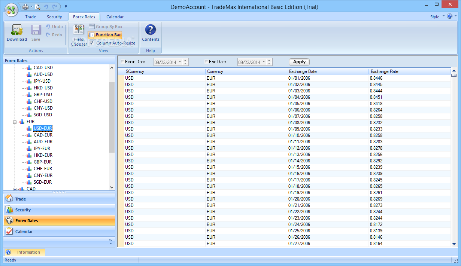The image size is (461, 266).
Task: Click the Begin Date spinner arrows
Action: (x=186, y=62)
